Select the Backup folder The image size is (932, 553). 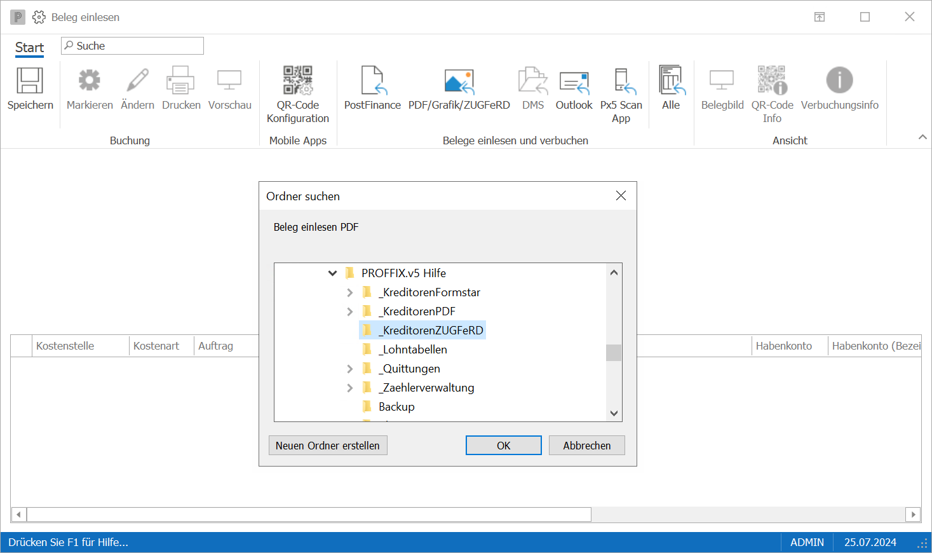[x=396, y=407]
